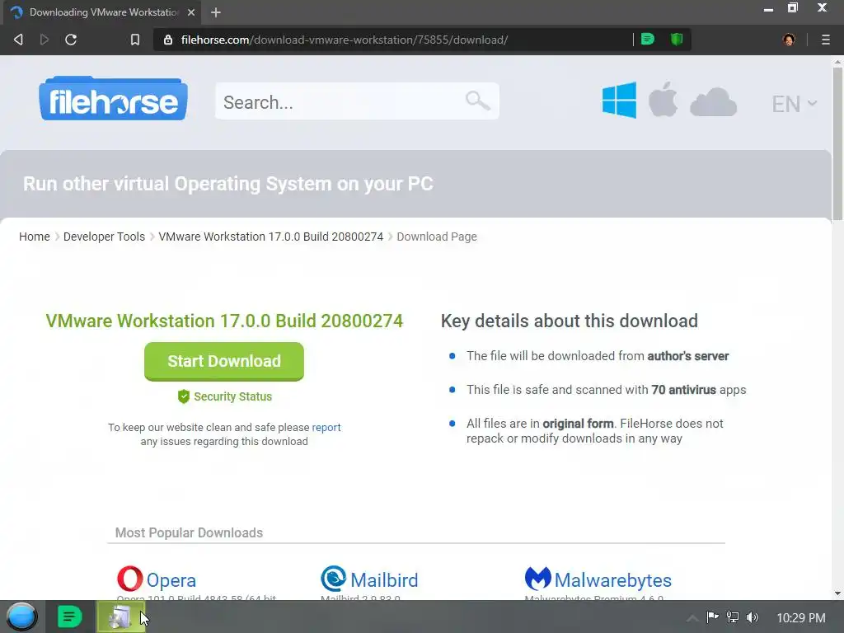
Task: Click the green shield icon in the address bar
Action: (x=677, y=40)
